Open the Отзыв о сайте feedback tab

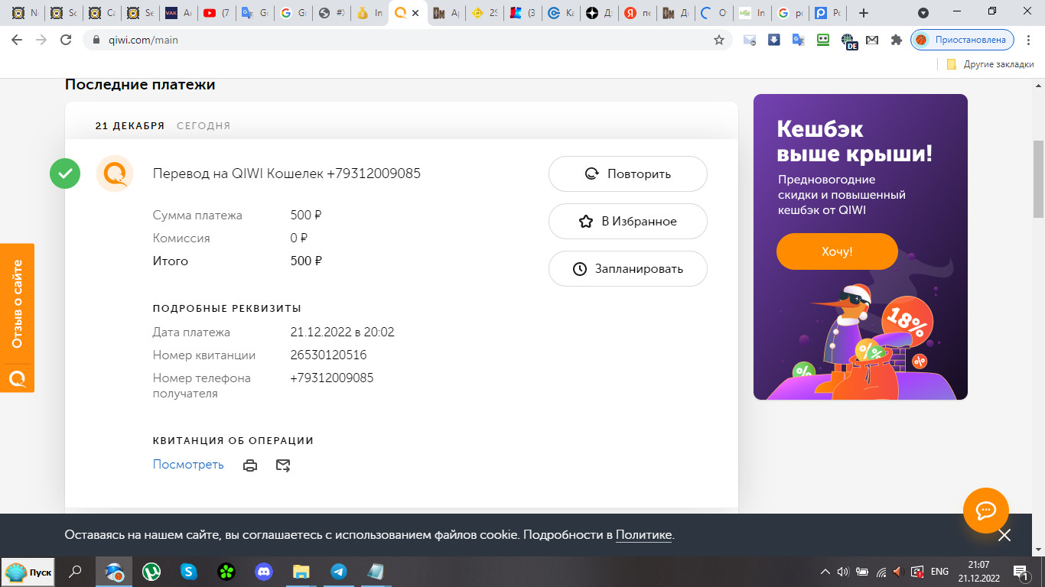tap(17, 317)
